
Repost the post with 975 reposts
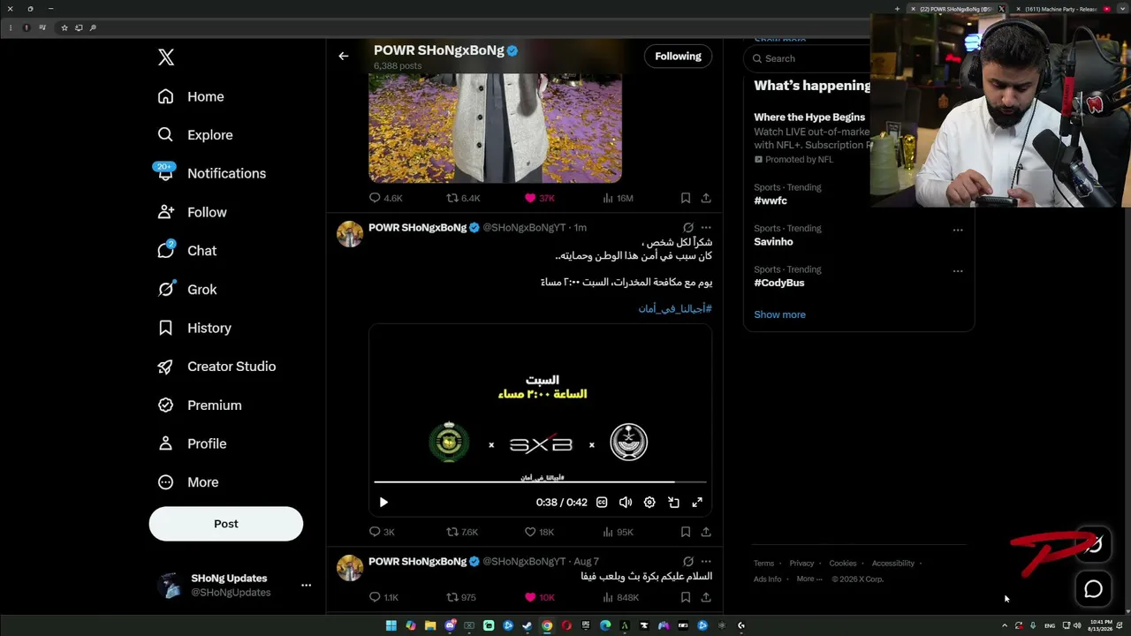pyautogui.click(x=461, y=597)
